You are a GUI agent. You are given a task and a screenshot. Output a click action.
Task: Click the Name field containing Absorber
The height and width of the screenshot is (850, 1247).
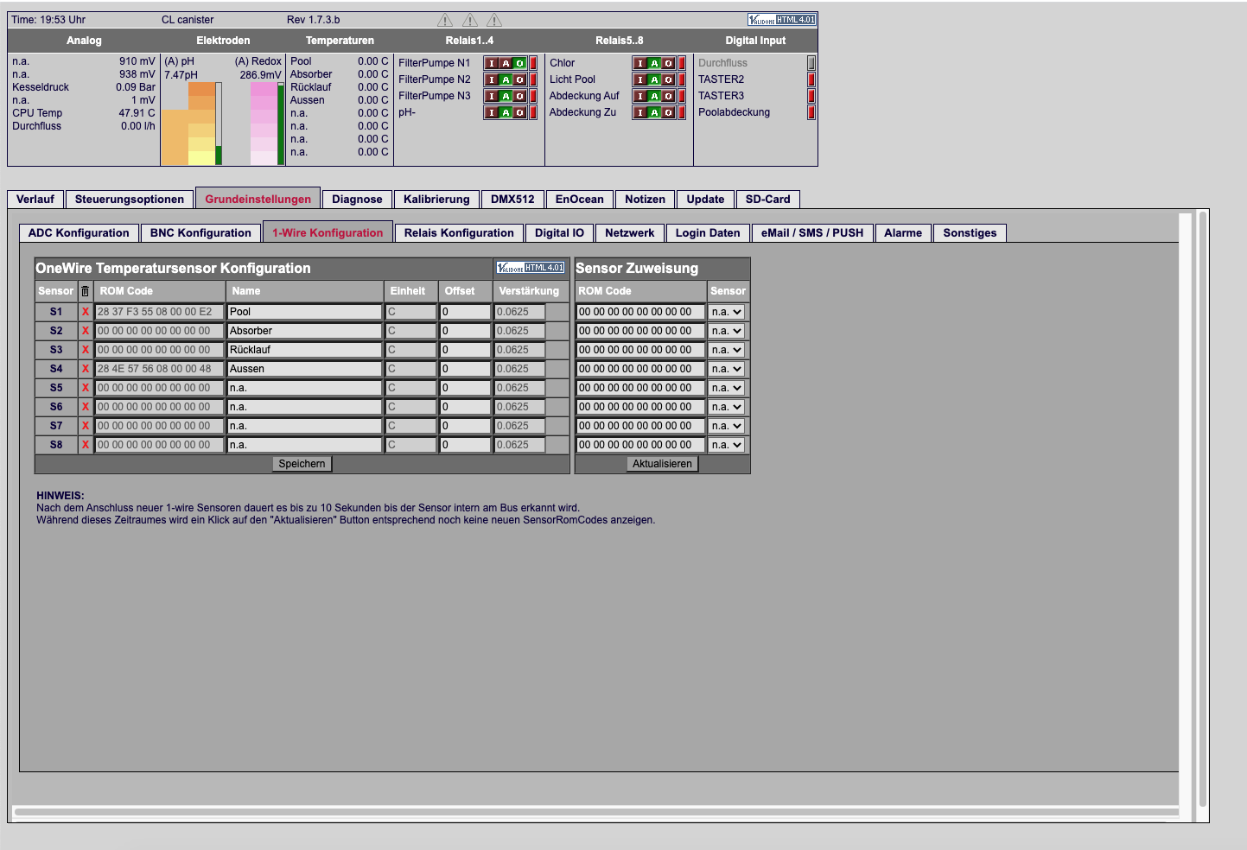[304, 331]
